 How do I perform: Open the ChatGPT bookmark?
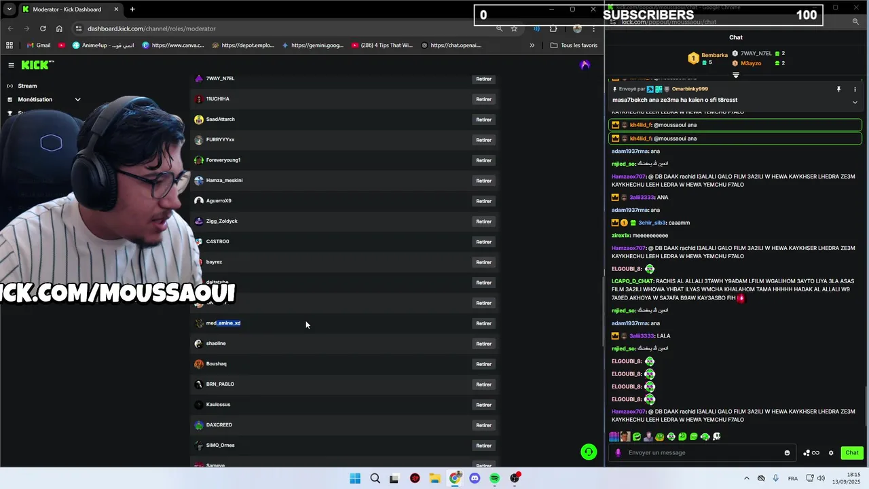[451, 46]
